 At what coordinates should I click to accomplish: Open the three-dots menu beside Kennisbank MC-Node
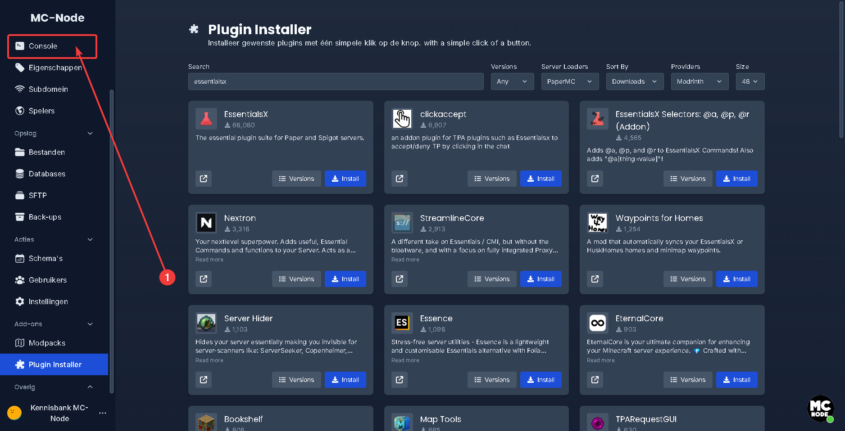click(103, 413)
